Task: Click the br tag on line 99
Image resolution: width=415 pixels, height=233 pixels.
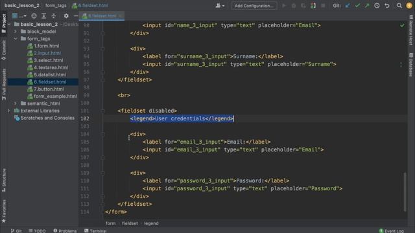Action: [124, 95]
